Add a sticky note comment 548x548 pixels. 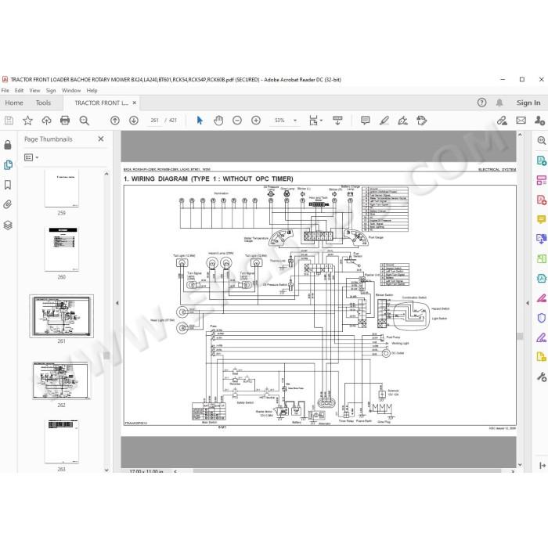point(366,121)
